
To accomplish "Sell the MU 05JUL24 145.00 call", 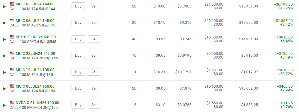I will pyautogui.click(x=94, y=23).
